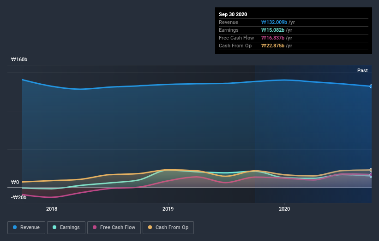Image resolution: width=379 pixels, height=241 pixels.
Task: Click the teal Earnings legend dot
Action: [54, 227]
